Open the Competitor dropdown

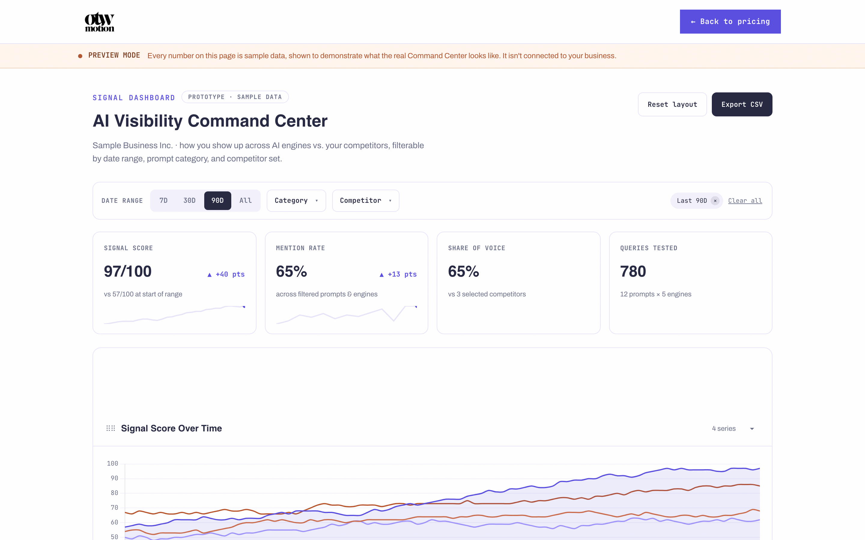(x=366, y=201)
